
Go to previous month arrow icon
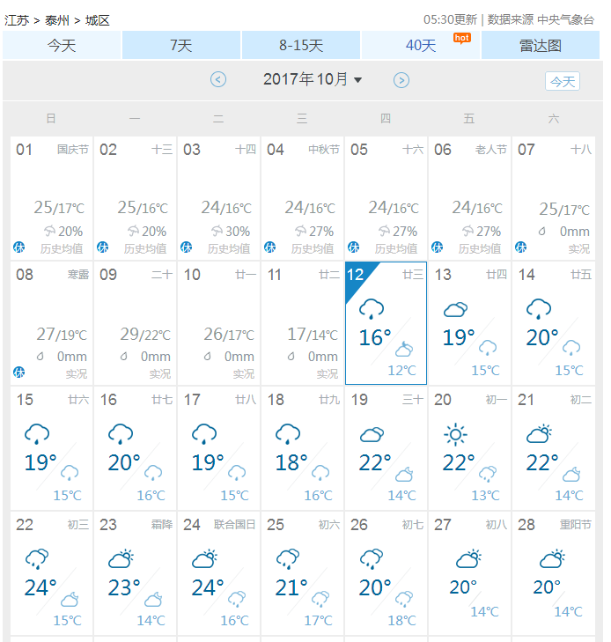click(218, 79)
